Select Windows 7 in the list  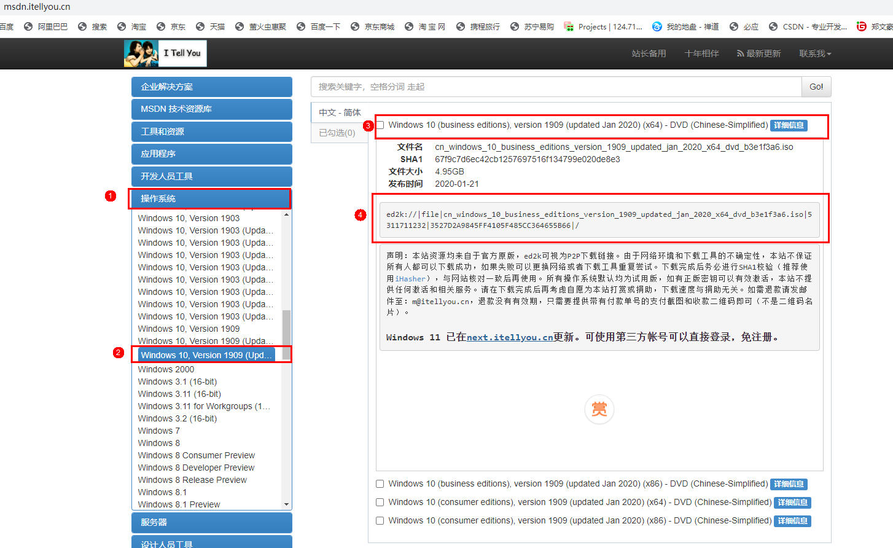pos(159,431)
